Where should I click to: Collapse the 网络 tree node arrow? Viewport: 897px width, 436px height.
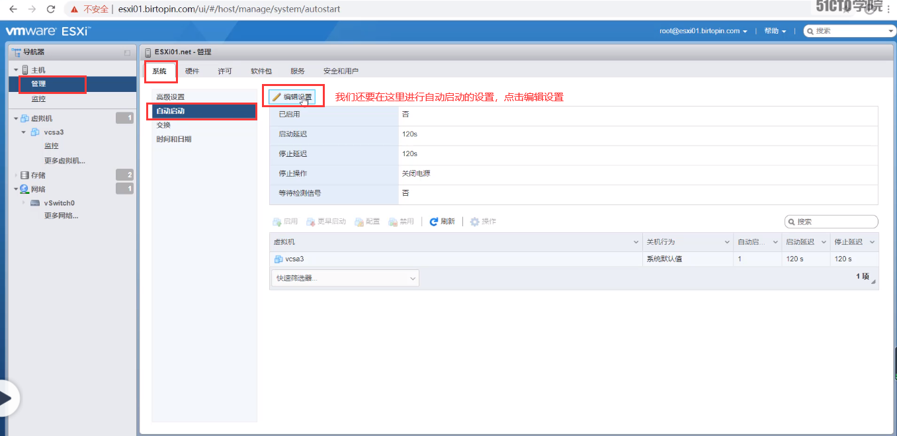coord(16,189)
